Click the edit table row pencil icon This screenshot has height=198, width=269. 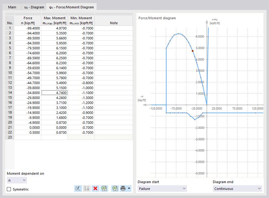point(78,189)
